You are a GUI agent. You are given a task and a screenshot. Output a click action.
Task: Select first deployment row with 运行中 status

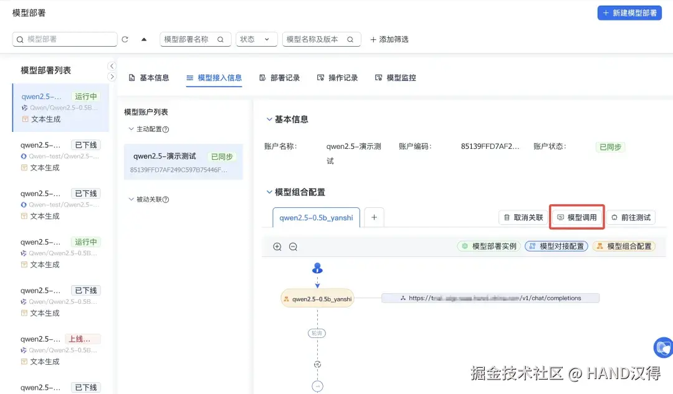coord(60,108)
